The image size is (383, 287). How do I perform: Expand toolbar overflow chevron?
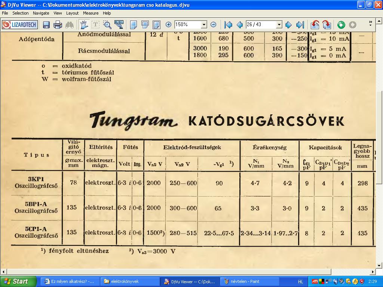370,23
